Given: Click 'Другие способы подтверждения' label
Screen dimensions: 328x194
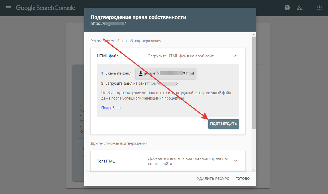Looking at the screenshot, I should 119,143.
